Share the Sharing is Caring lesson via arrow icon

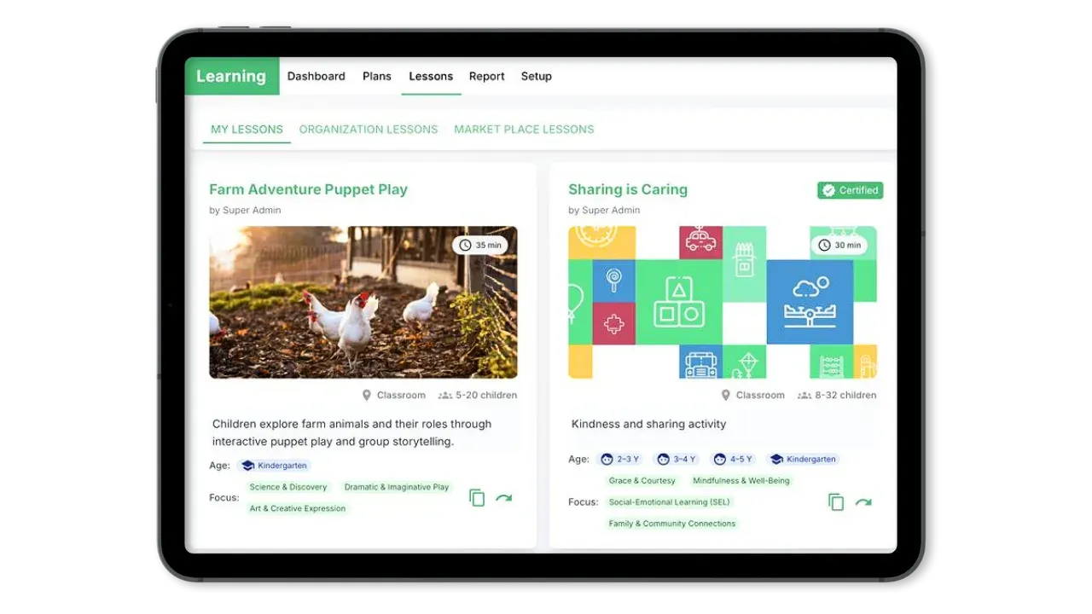pyautogui.click(x=863, y=502)
